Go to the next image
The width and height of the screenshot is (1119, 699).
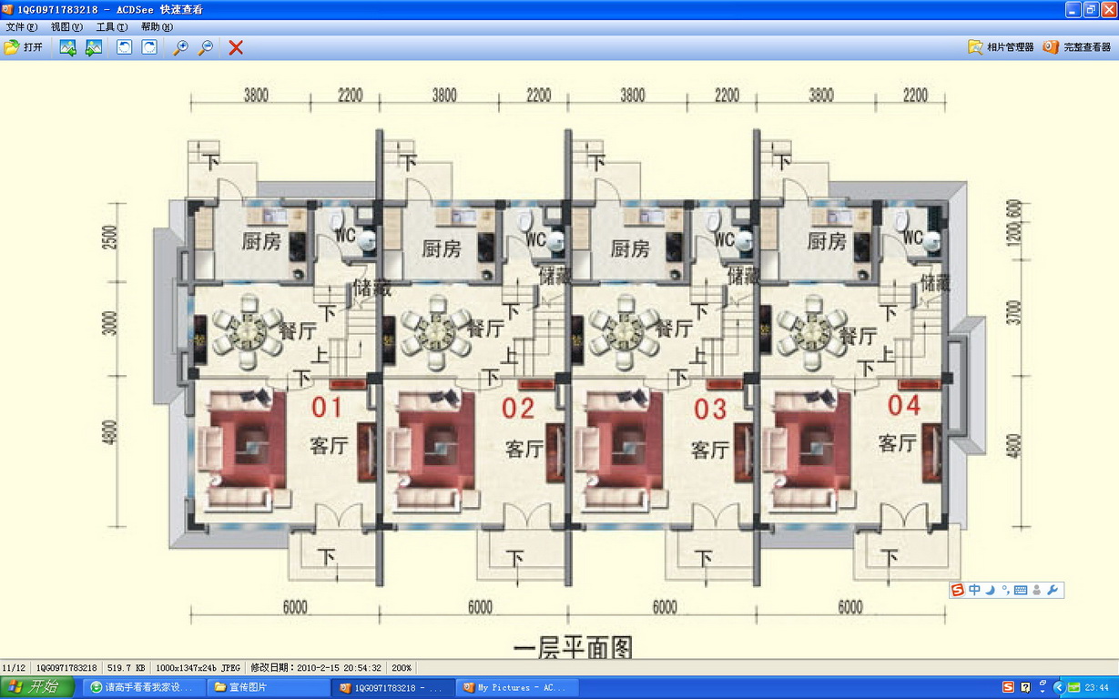pos(93,47)
